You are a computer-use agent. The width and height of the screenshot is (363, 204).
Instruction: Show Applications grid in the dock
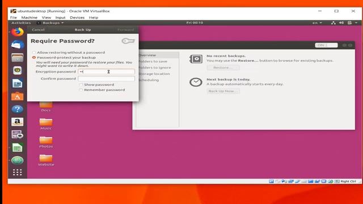[18, 172]
